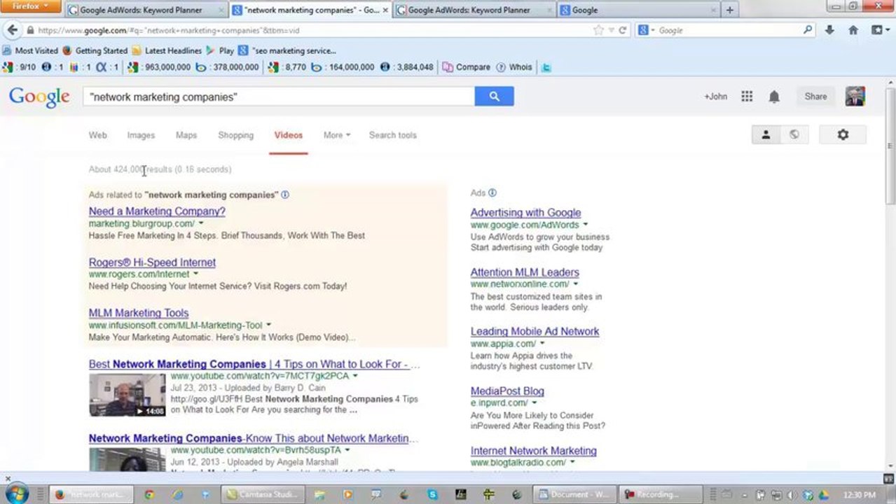Open 'Rogers Hi-Speed Internet' ad link

152,262
